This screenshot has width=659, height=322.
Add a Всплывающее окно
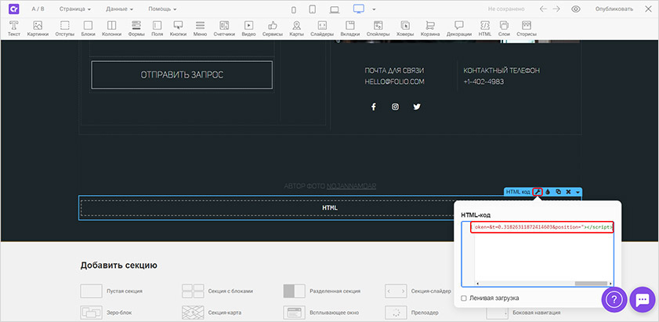[x=320, y=313]
